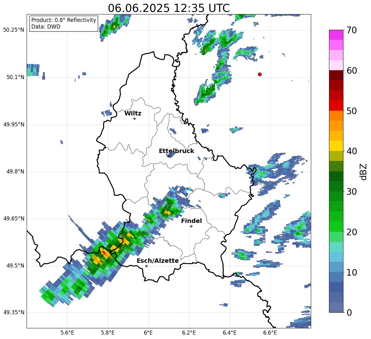Click the 60 dBZ colorbar tick label
371x339 pixels.
[352, 71]
